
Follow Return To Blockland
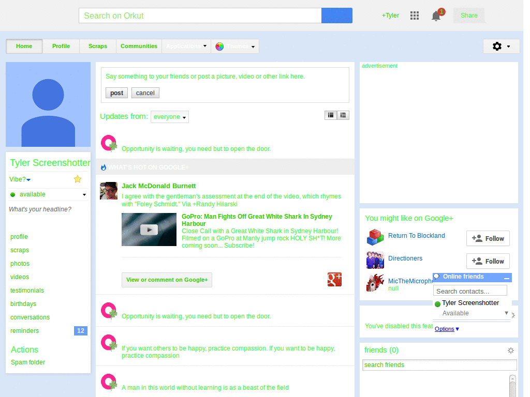pyautogui.click(x=488, y=239)
